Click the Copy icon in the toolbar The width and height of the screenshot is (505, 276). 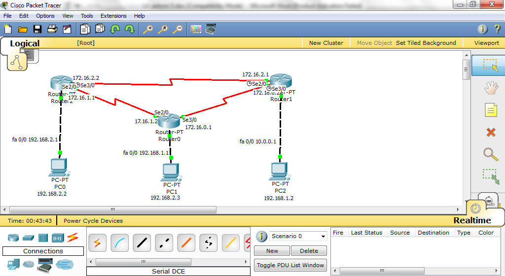[x=85, y=29]
